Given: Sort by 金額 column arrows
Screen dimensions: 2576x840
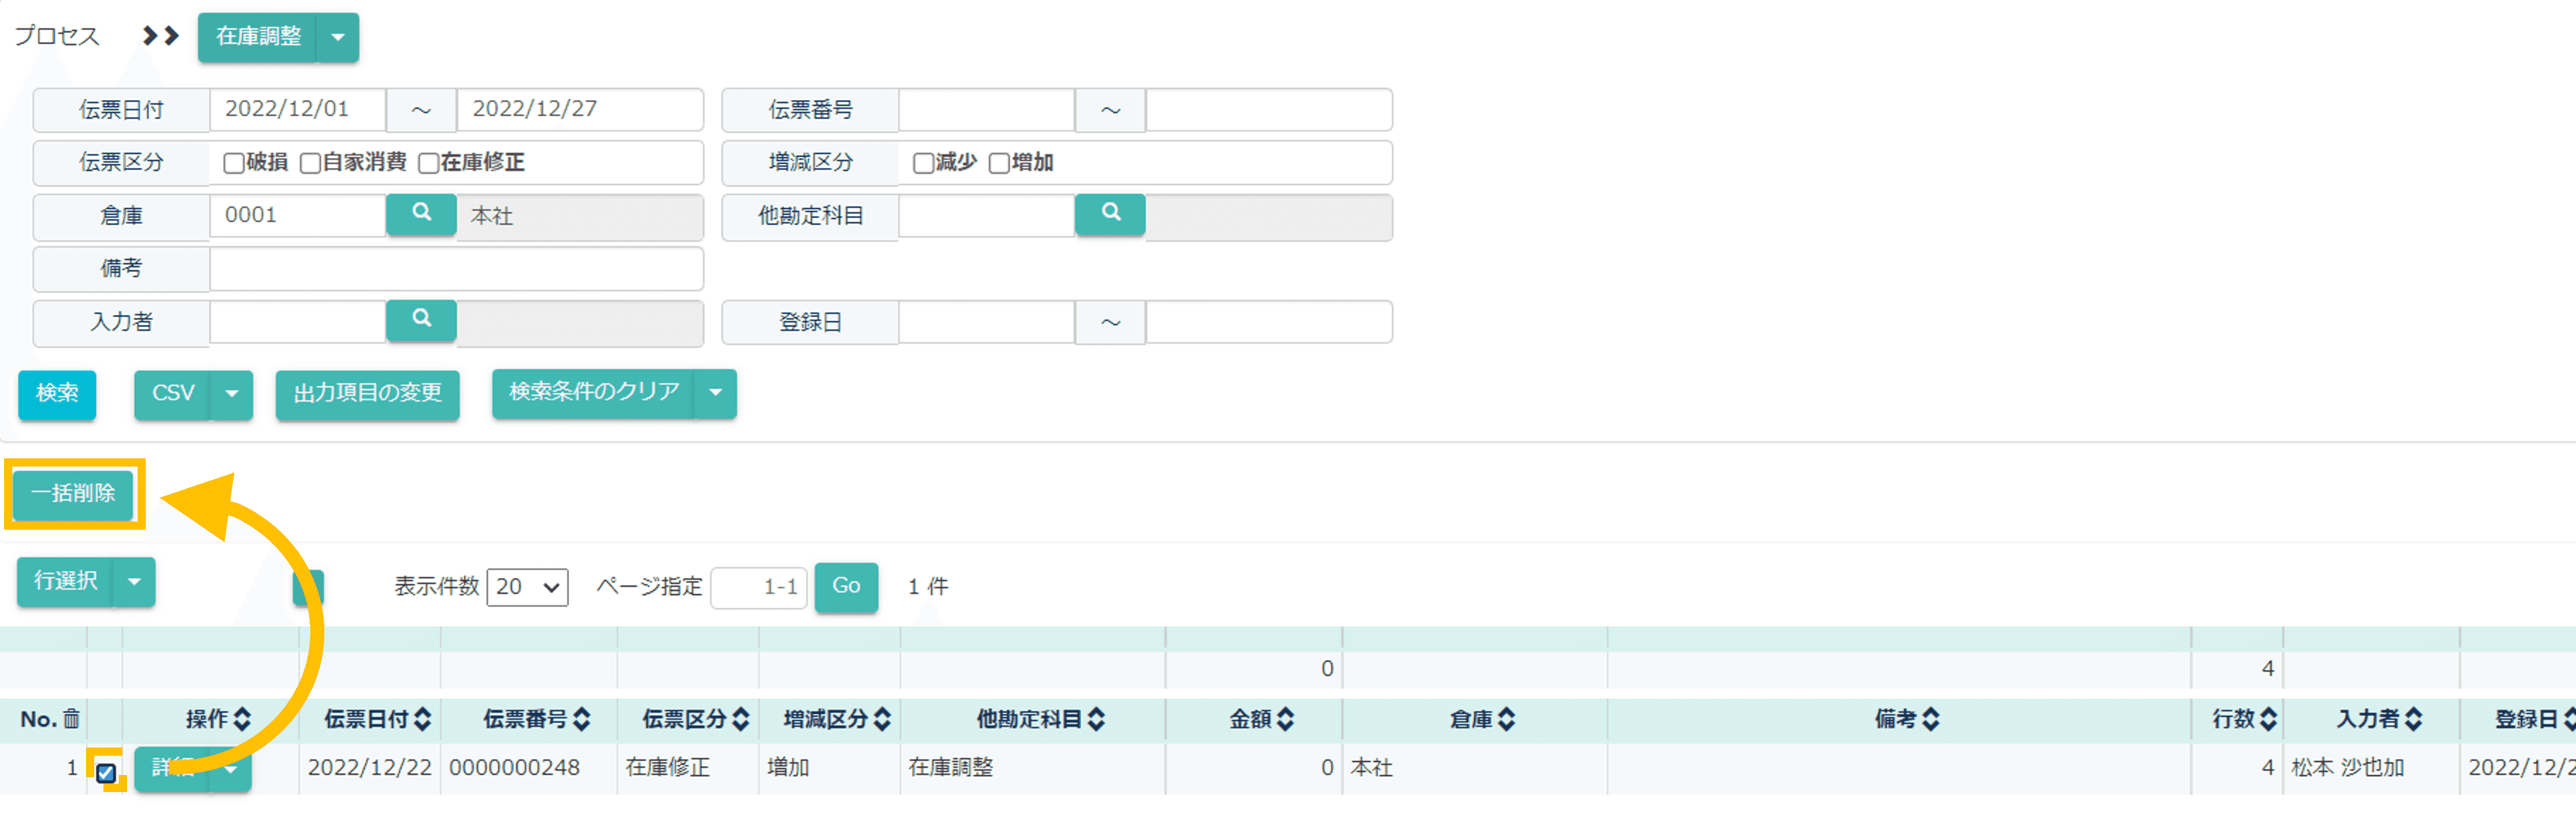Looking at the screenshot, I should click(1286, 719).
